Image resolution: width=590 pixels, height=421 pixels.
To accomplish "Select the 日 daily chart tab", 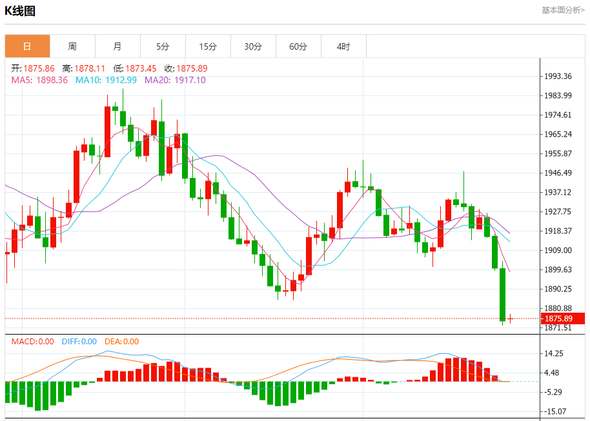I will [x=28, y=46].
